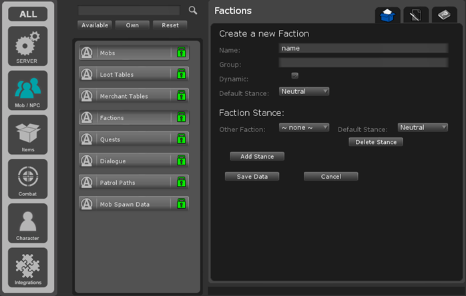Open the Other Faction dropdown
This screenshot has width=466, height=296.
(x=304, y=127)
